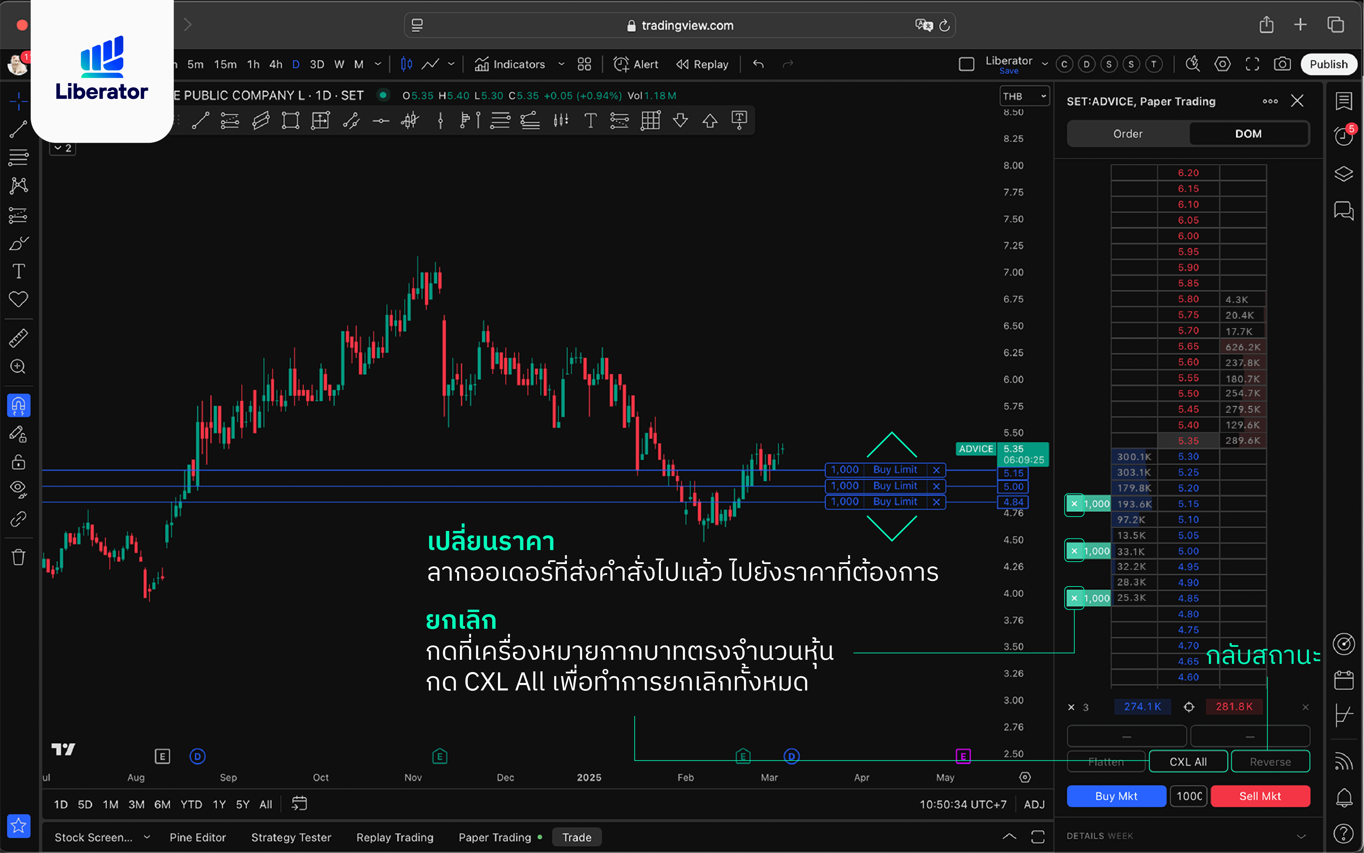Click the Sell Mkt button

[1260, 796]
